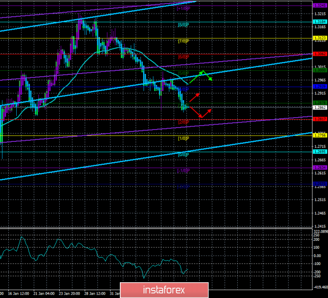The height and width of the screenshot is (298, 328).
Task: Click the 1.3062 red price tag
Action: (320, 54)
